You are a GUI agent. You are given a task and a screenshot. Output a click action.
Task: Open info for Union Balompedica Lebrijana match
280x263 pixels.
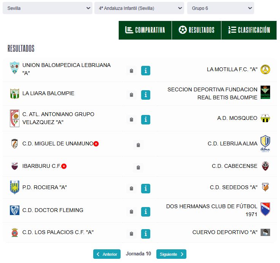[146, 70]
